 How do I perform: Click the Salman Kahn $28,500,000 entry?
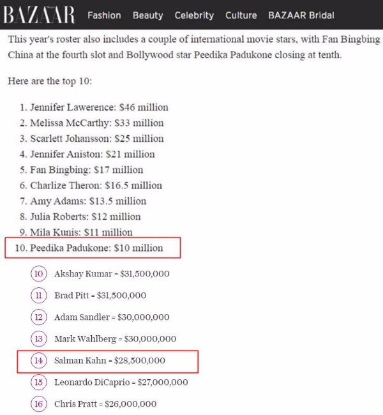click(110, 361)
